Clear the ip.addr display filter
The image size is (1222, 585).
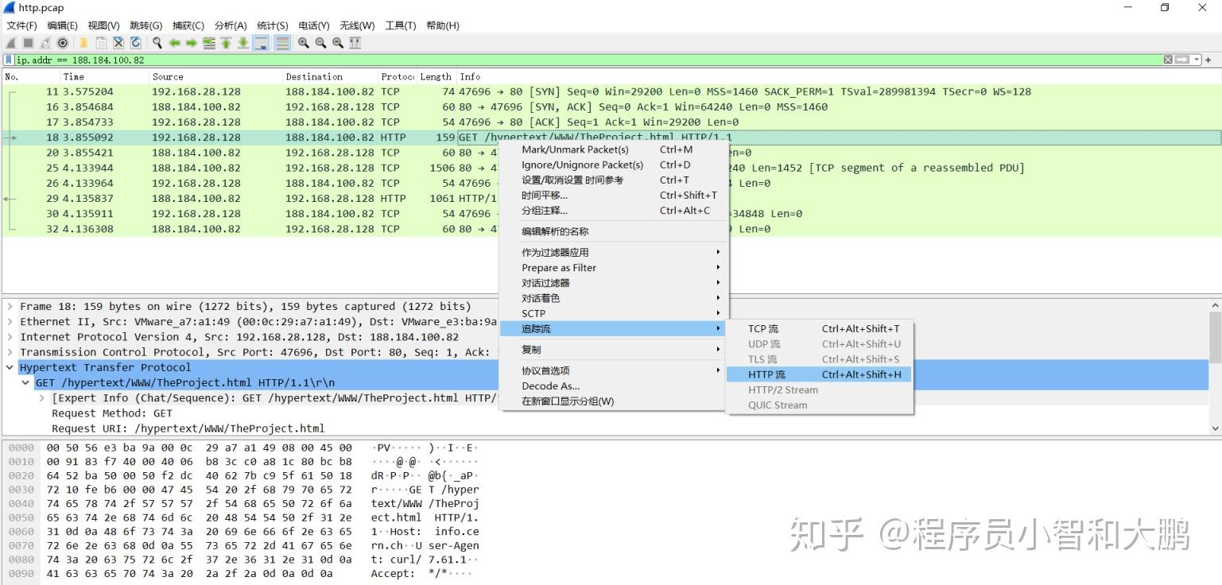[1167, 58]
